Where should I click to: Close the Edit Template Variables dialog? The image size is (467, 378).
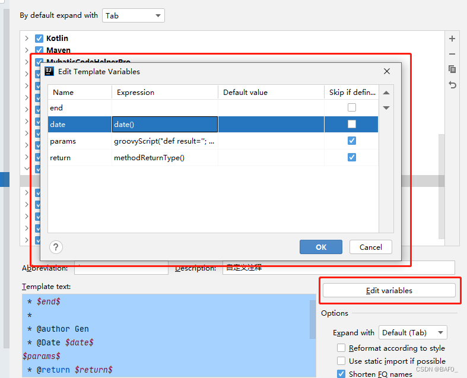[x=387, y=71]
